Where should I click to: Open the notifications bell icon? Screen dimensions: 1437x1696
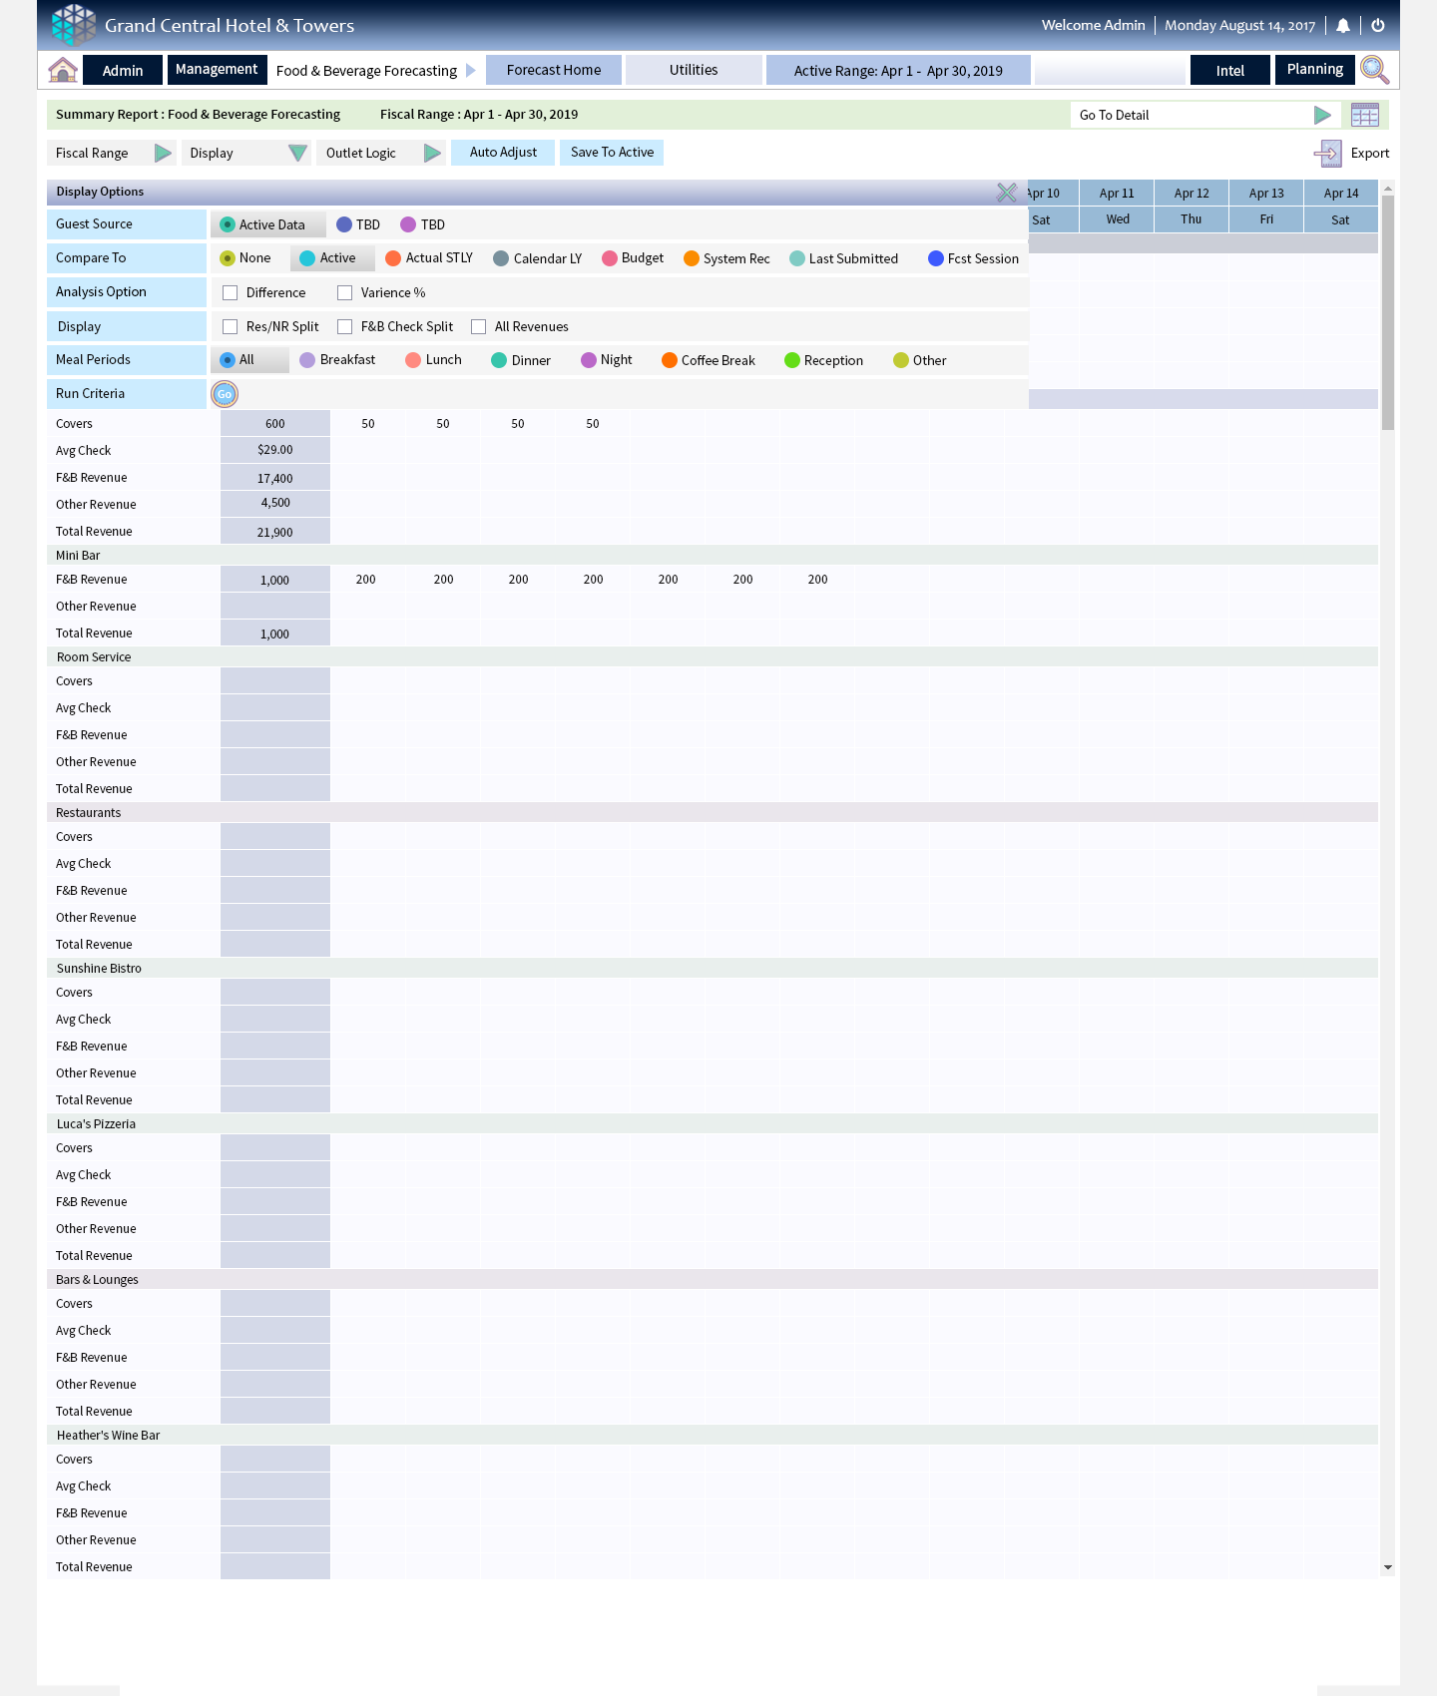[1343, 26]
